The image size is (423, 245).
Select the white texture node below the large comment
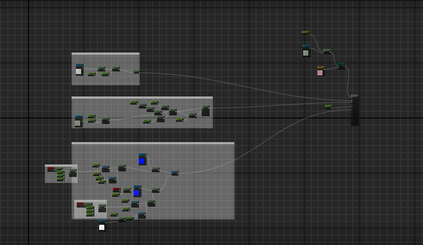[x=103, y=226]
